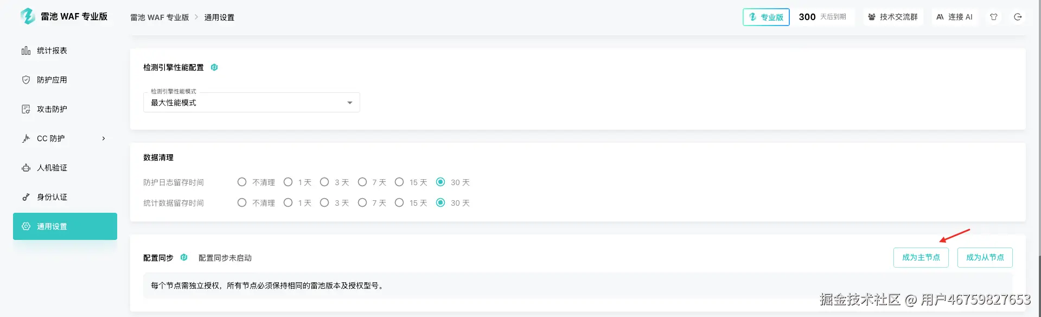The width and height of the screenshot is (1041, 317).
Task: Click the 成为主节点 button
Action: pos(921,257)
